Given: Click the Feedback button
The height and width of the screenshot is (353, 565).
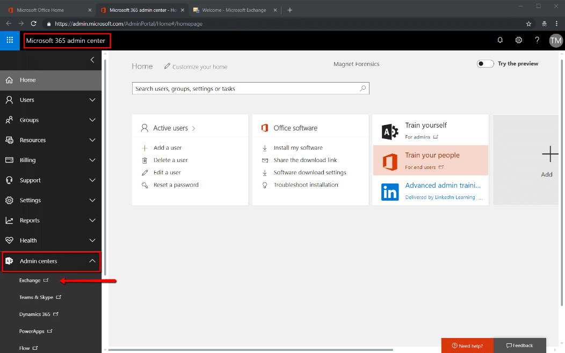Looking at the screenshot, I should pyautogui.click(x=519, y=345).
